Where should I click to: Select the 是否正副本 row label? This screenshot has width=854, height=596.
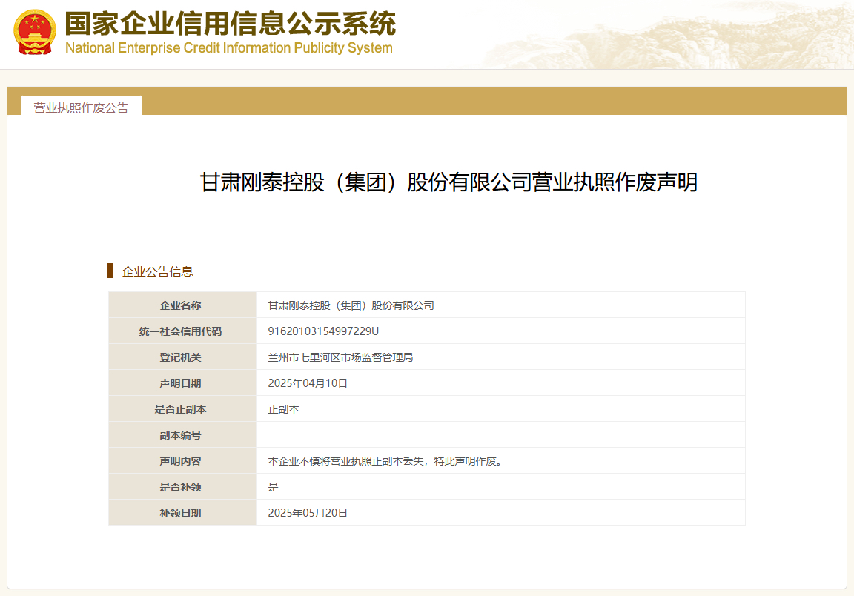pos(180,409)
